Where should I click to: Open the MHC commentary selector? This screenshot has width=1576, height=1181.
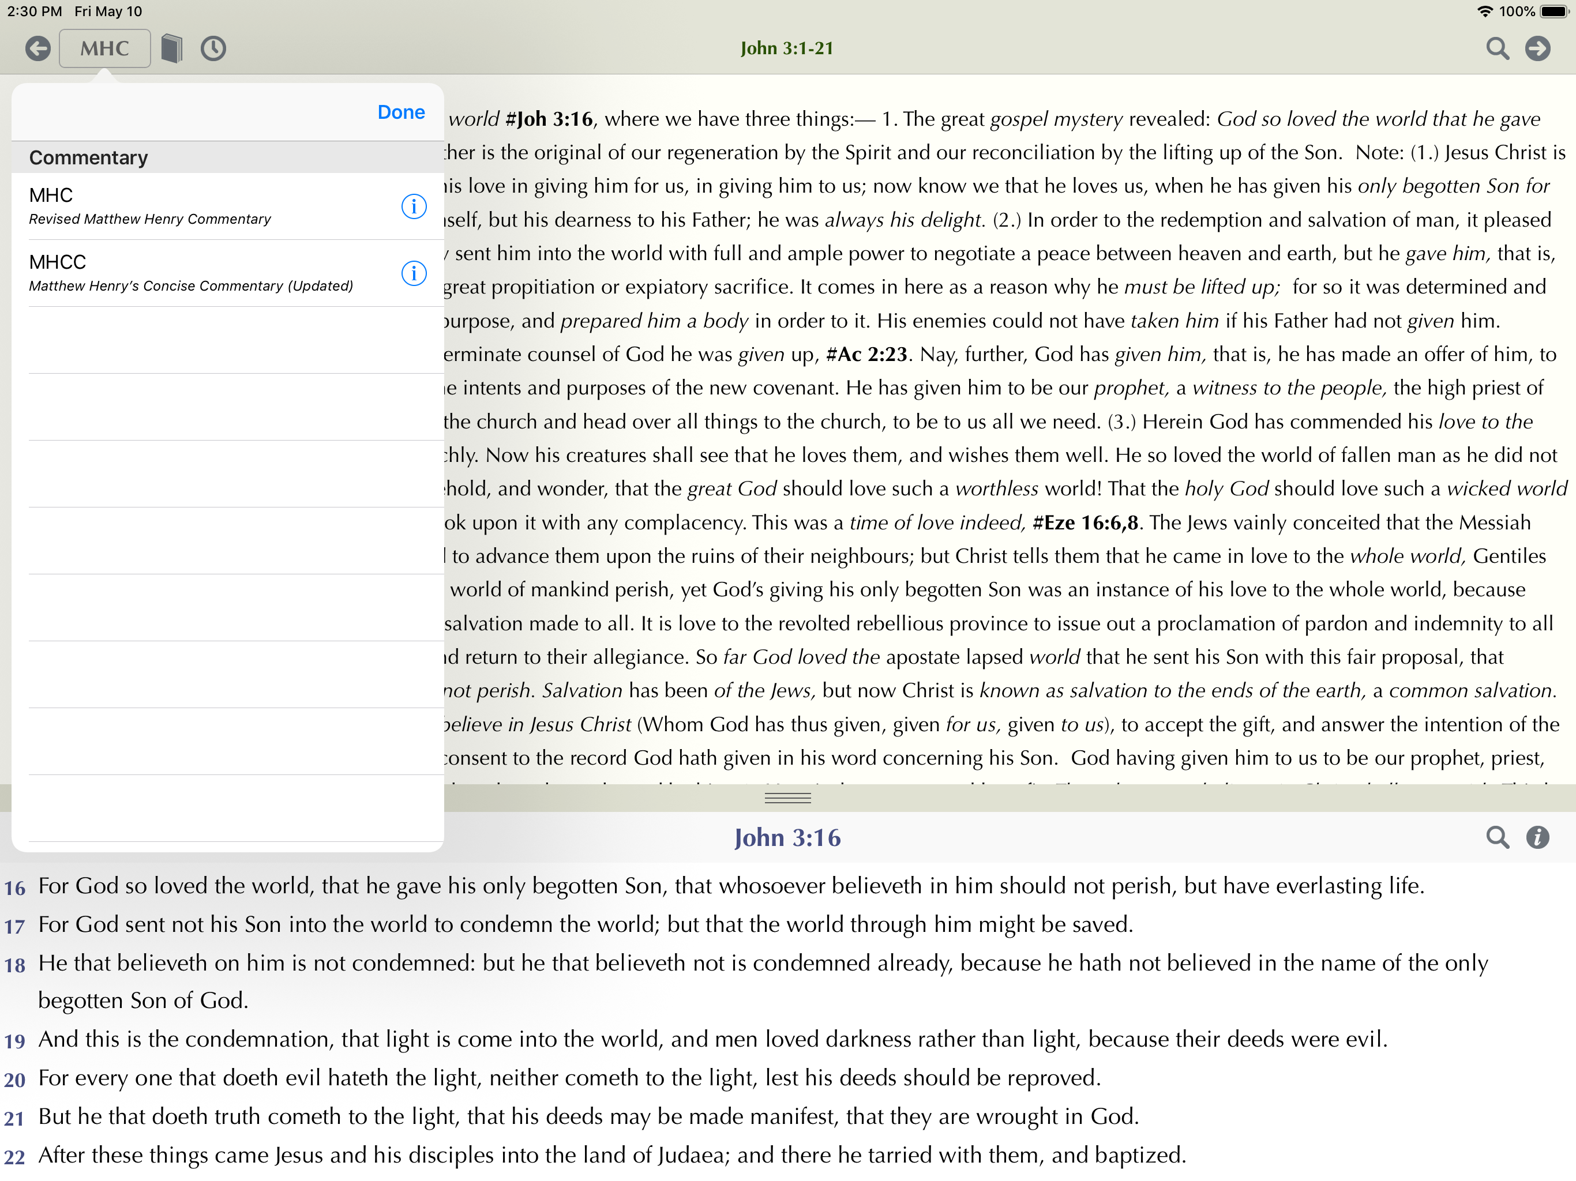(x=105, y=48)
